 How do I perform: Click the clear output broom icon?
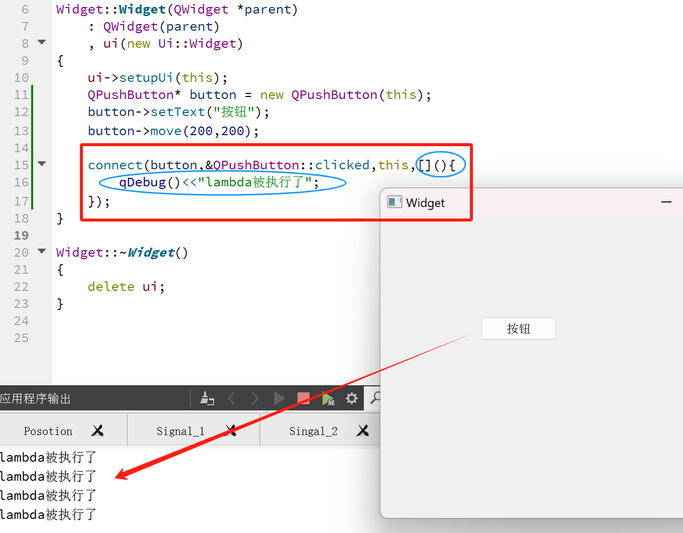207,399
